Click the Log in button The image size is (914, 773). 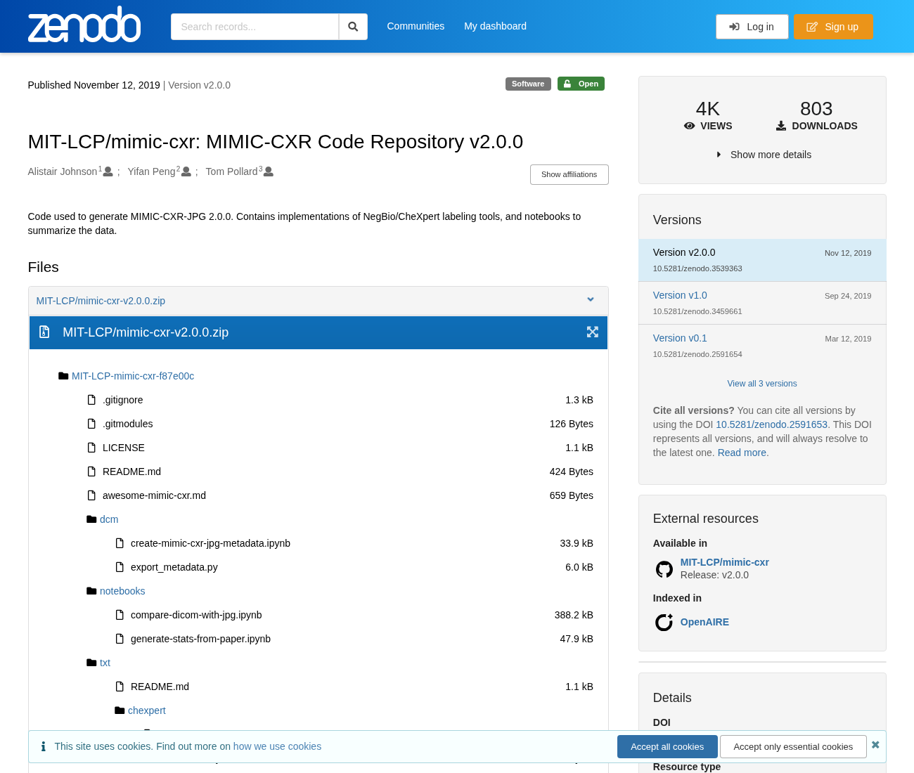coord(752,27)
